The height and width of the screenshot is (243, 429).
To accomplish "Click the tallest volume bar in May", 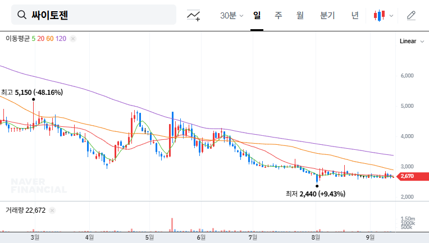I will (x=172, y=225).
